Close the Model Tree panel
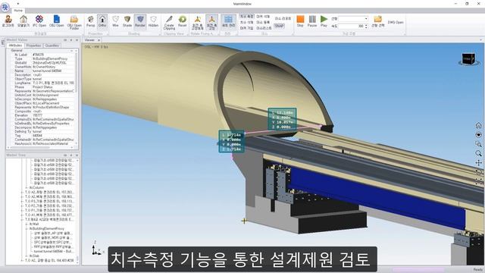The image size is (485, 273). (77, 155)
